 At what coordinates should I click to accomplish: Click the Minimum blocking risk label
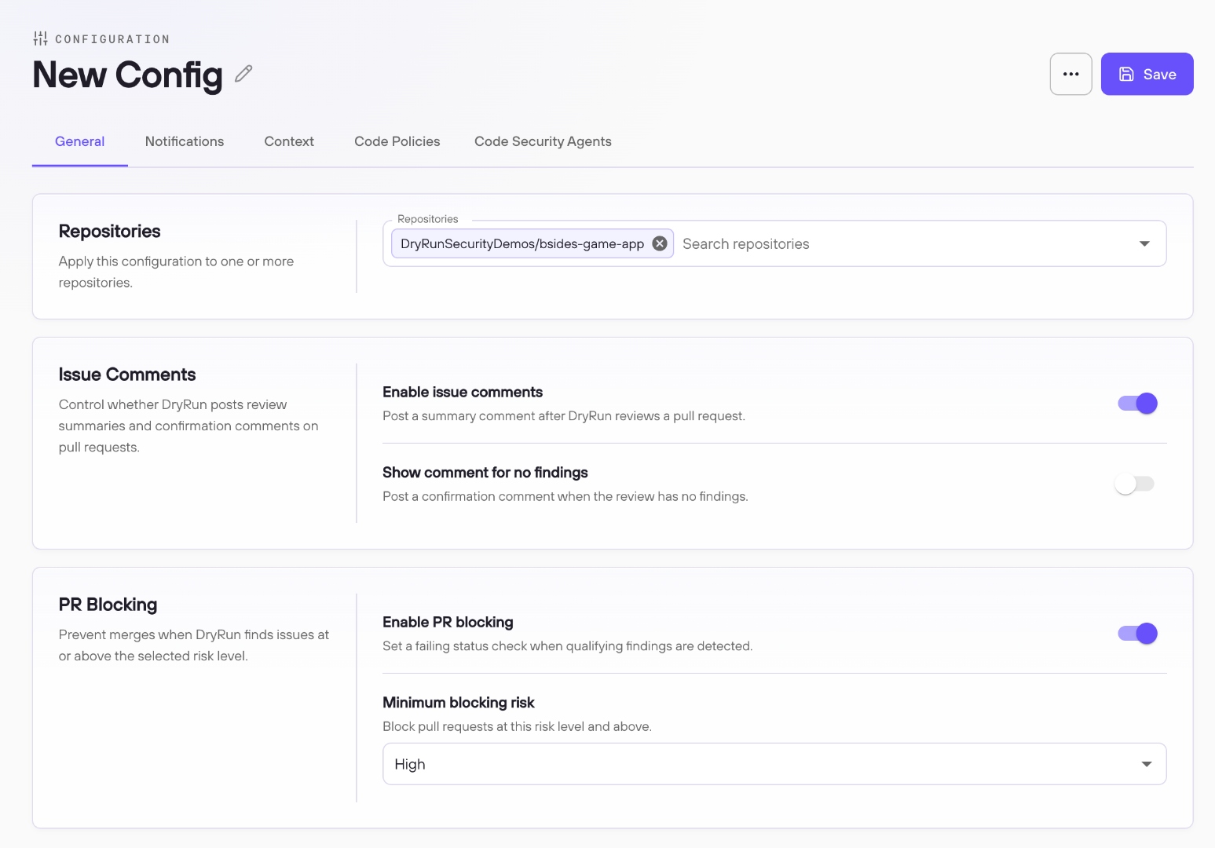pos(459,703)
